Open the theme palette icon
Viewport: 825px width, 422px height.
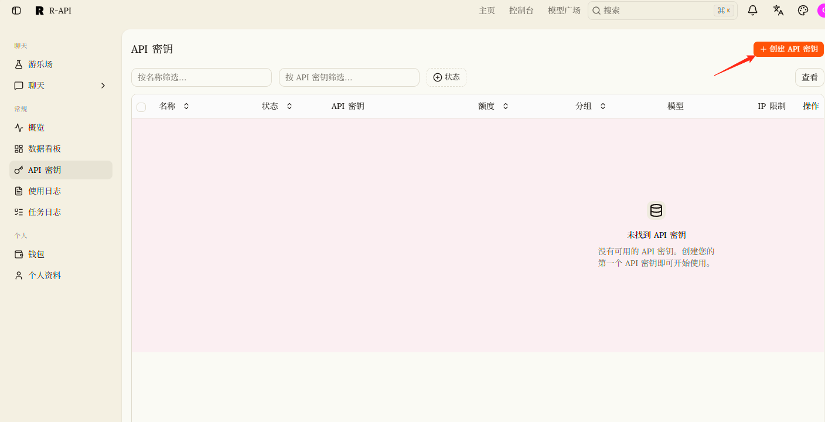(803, 10)
